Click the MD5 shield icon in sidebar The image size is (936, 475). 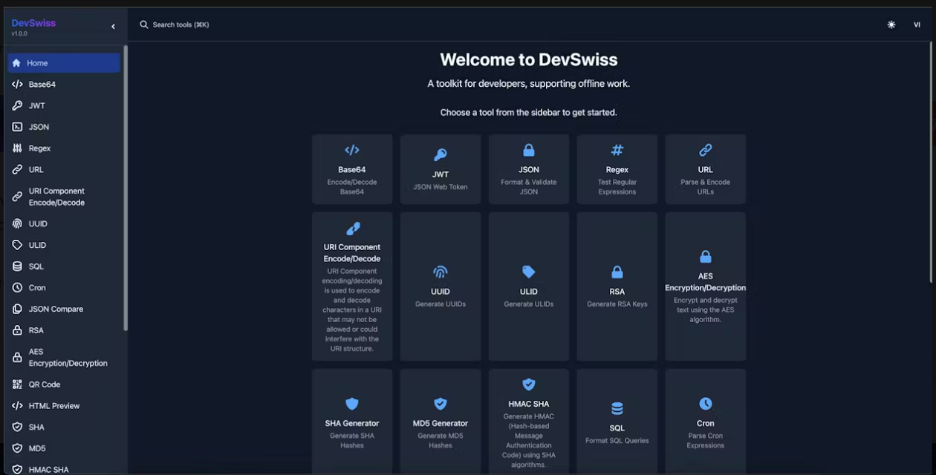coord(17,448)
